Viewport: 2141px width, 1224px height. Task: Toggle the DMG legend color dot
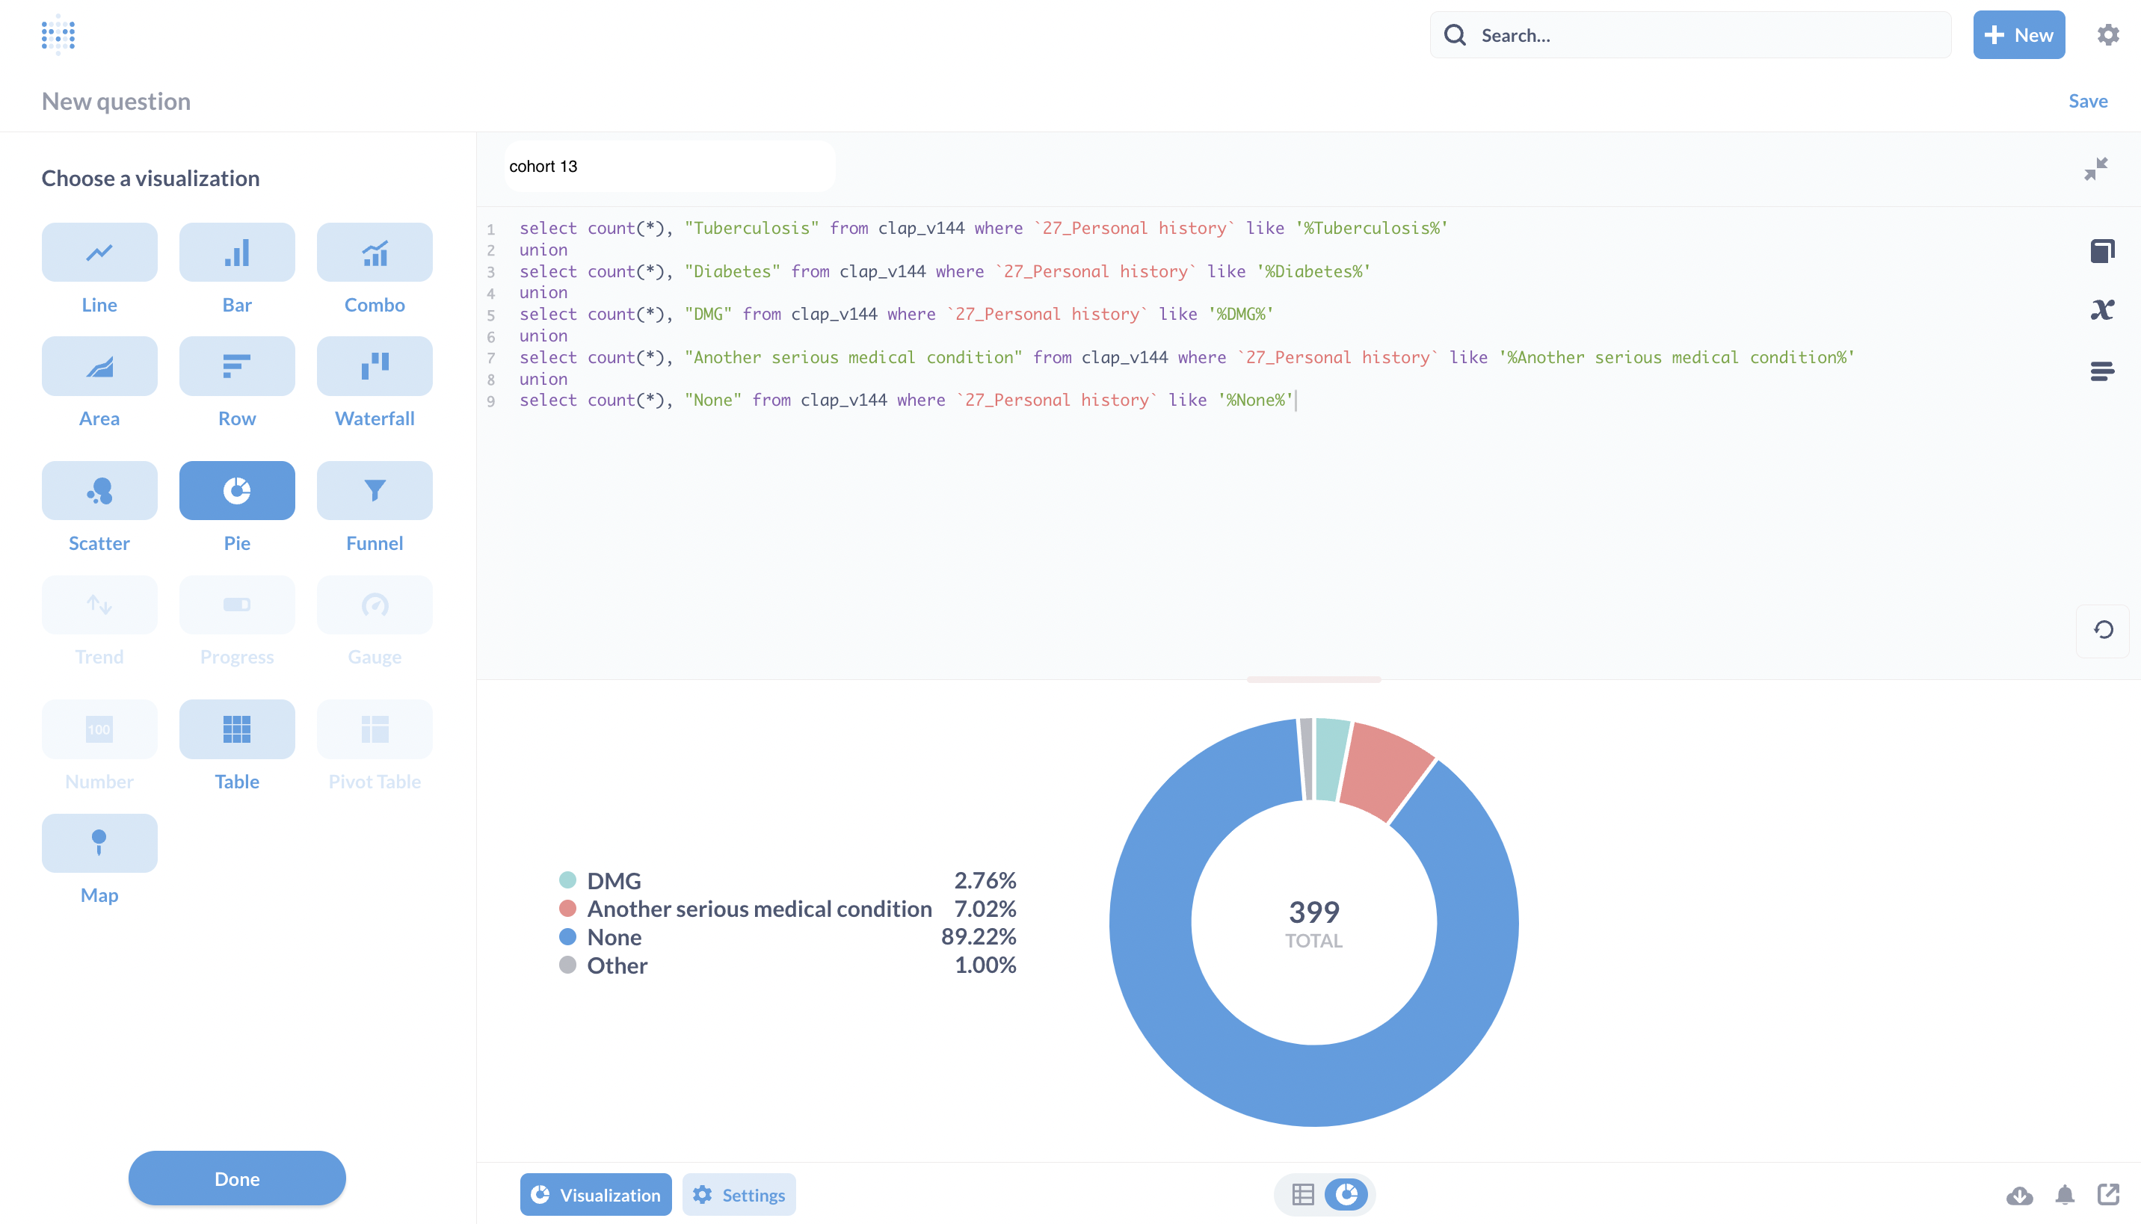click(x=567, y=880)
